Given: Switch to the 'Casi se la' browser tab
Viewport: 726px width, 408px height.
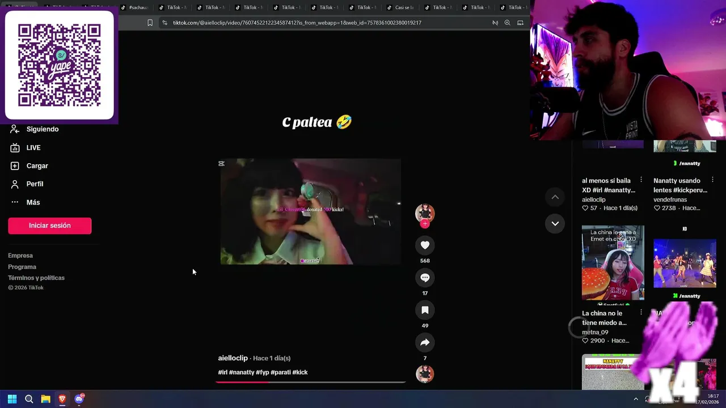Looking at the screenshot, I should click(400, 7).
